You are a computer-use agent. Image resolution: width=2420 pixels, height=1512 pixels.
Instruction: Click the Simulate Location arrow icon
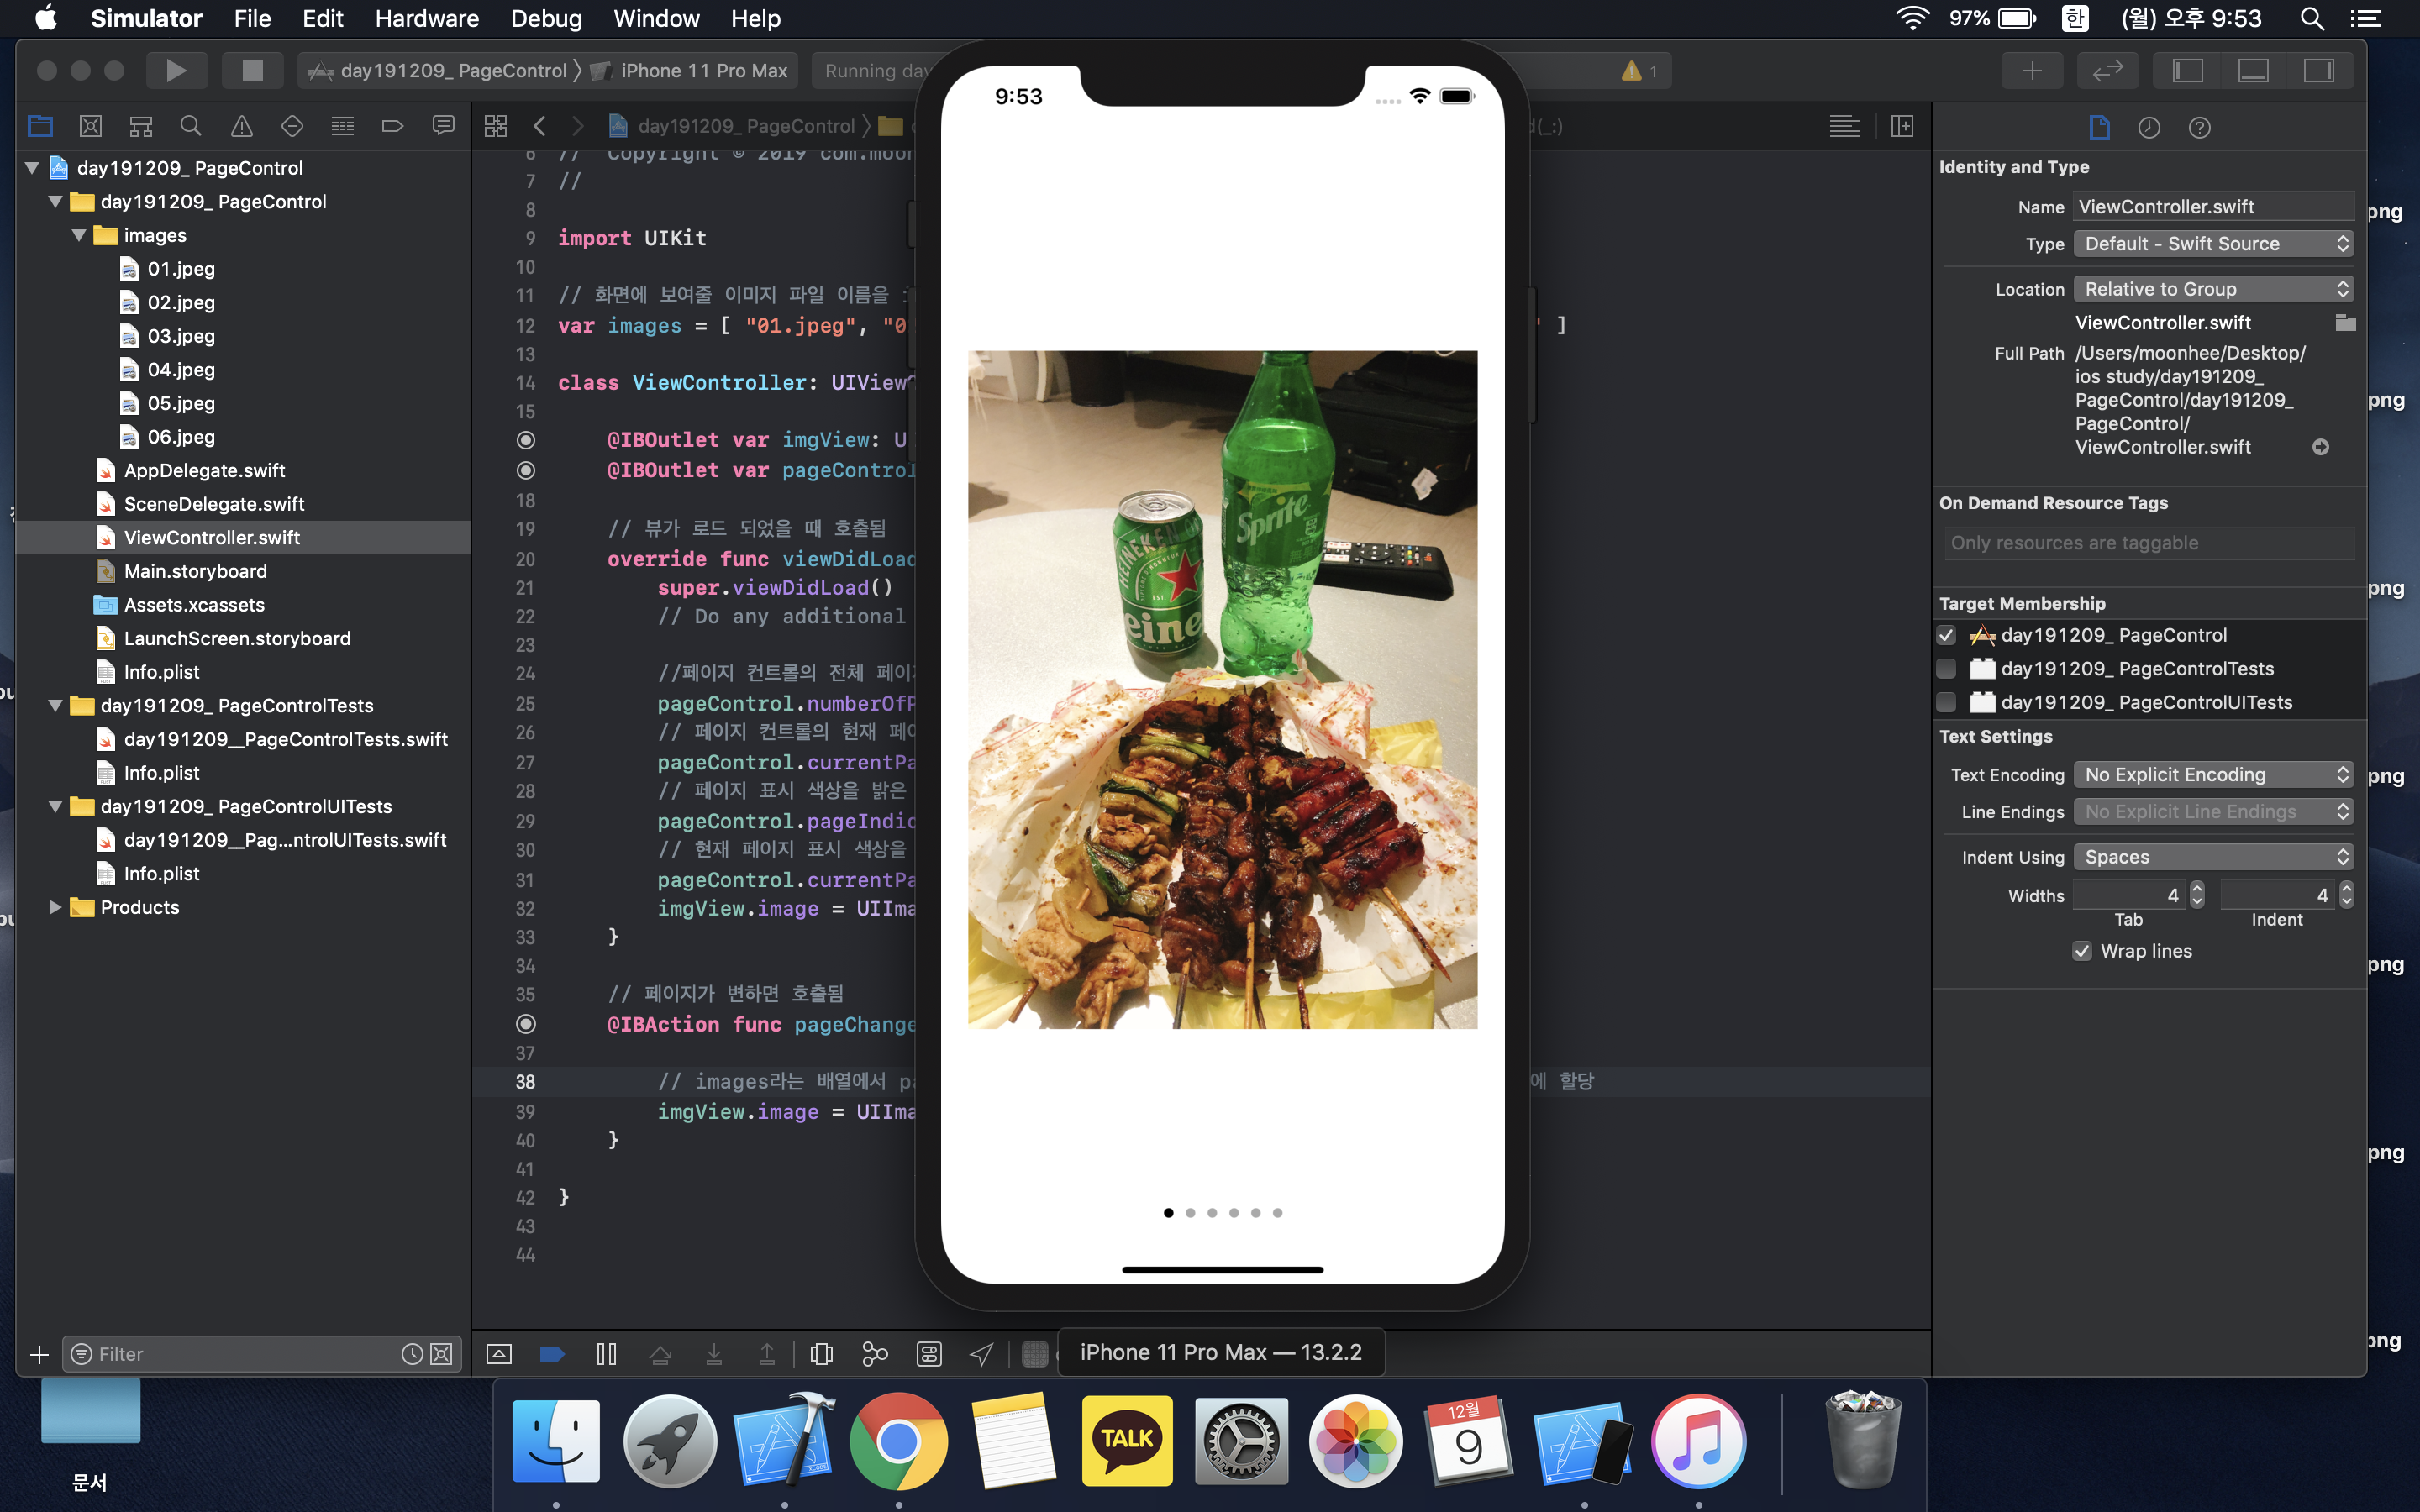pyautogui.click(x=982, y=1354)
